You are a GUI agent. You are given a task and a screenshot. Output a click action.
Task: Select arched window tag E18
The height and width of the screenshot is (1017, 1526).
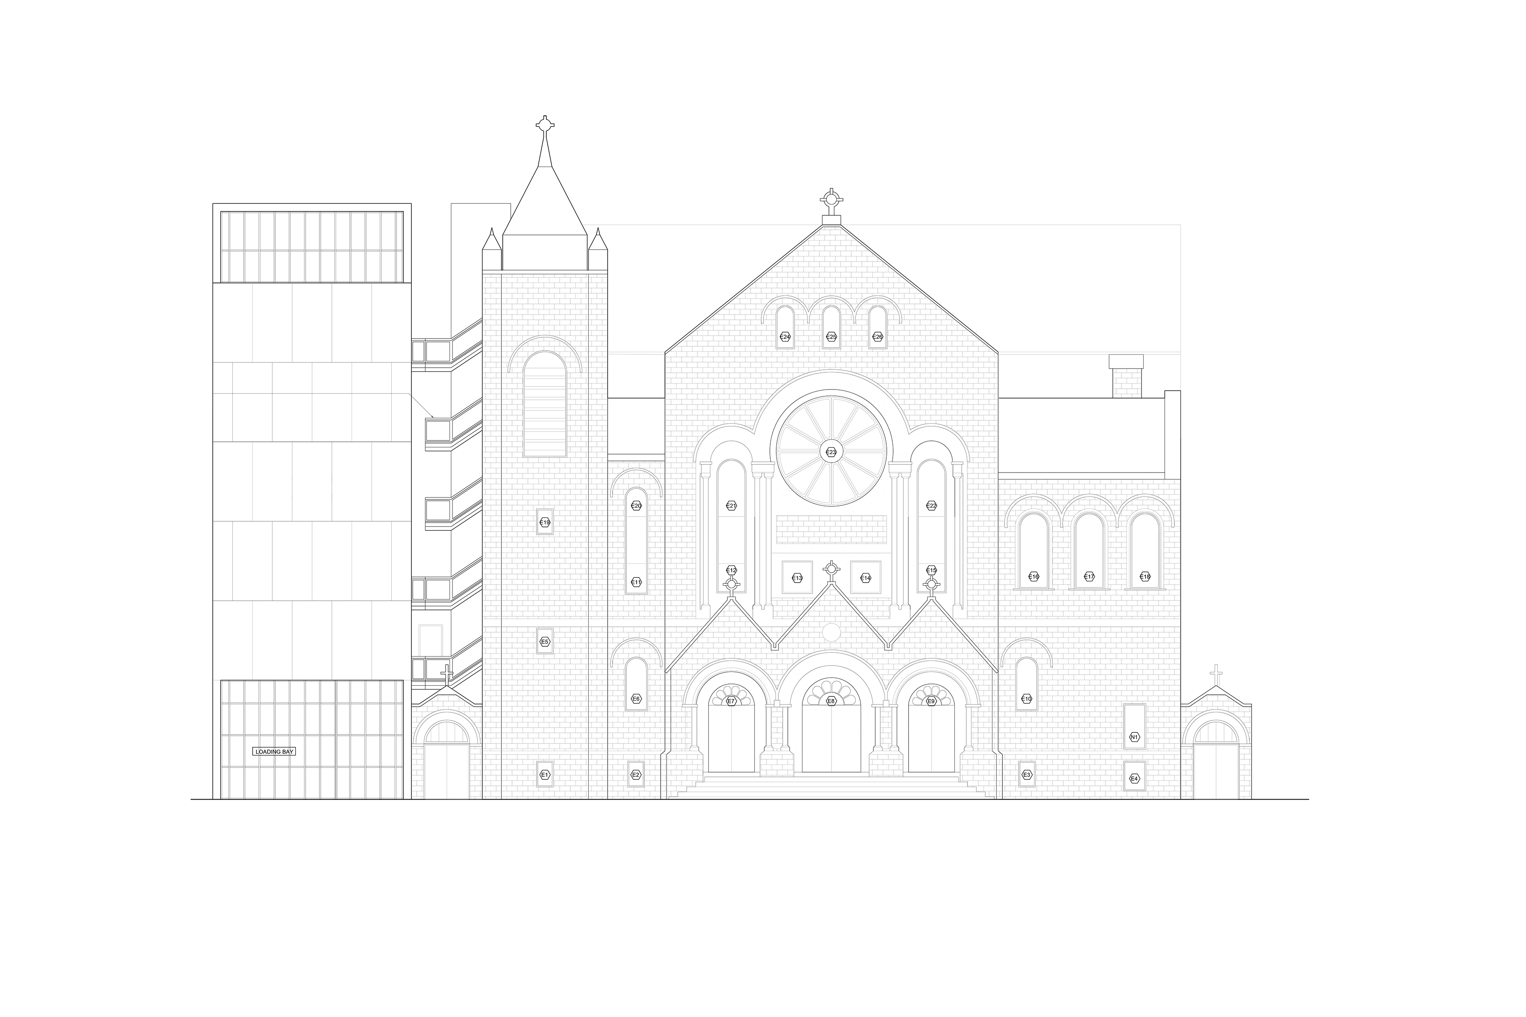(1145, 576)
